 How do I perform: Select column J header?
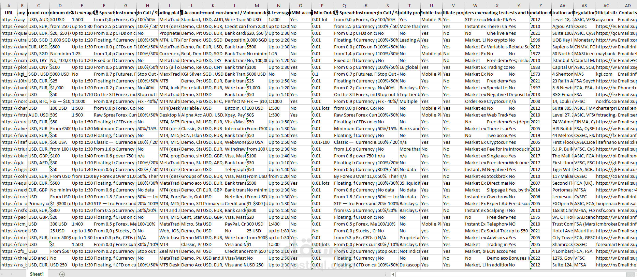[191, 5]
